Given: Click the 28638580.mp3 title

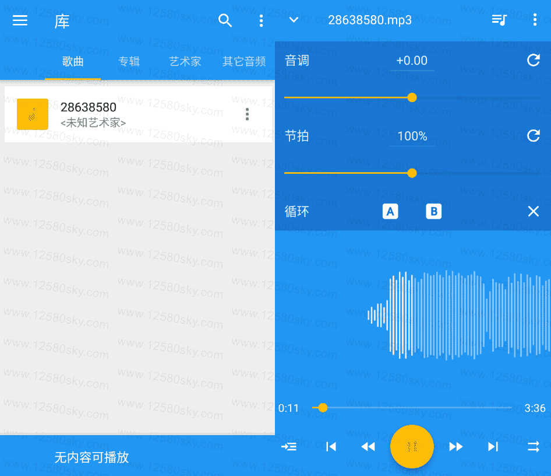Looking at the screenshot, I should 370,20.
